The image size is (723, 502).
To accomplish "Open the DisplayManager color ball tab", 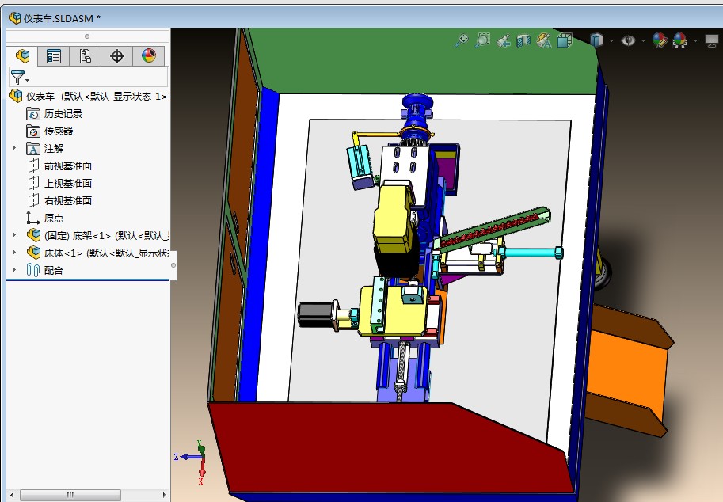I will 148,55.
